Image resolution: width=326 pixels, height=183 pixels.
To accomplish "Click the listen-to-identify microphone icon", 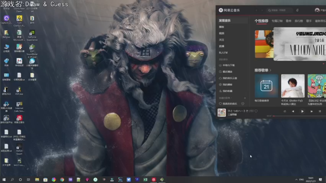I will [297, 10].
